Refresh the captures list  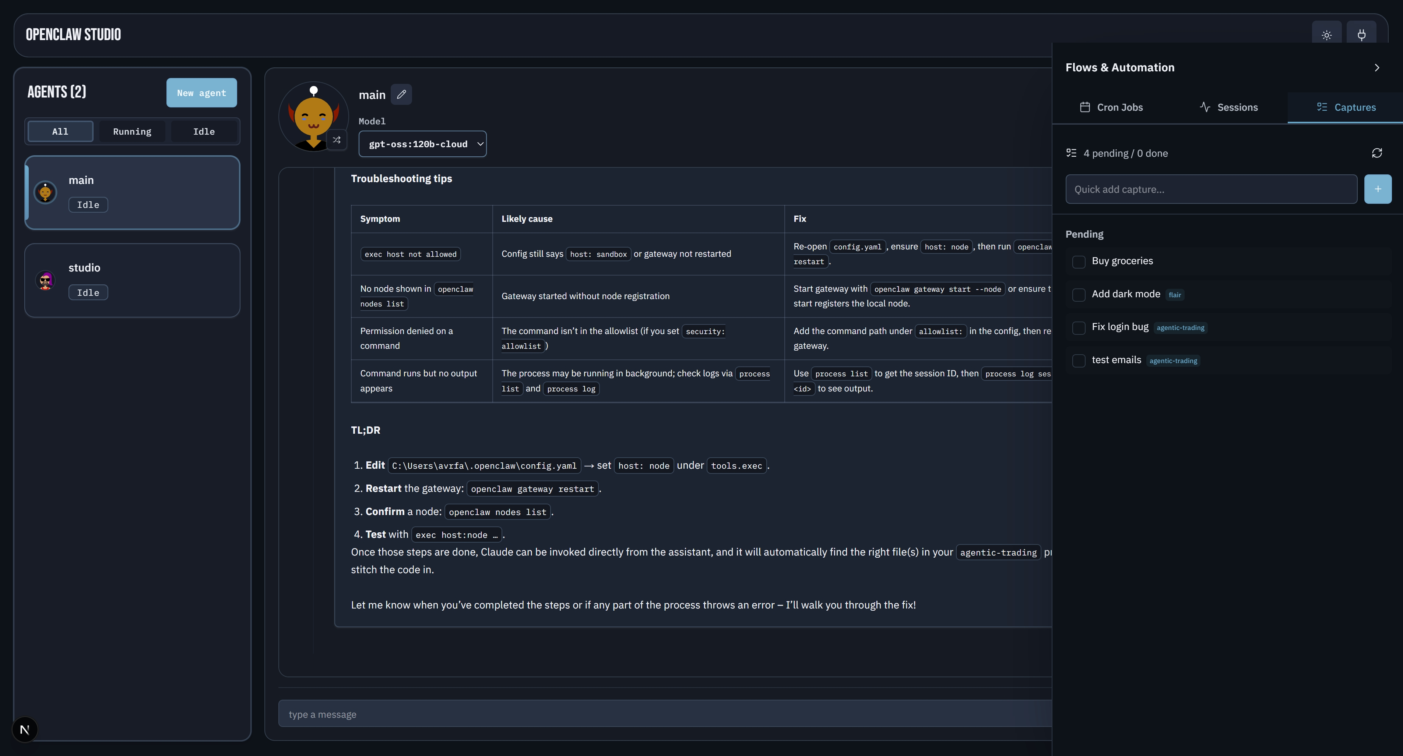(x=1377, y=153)
